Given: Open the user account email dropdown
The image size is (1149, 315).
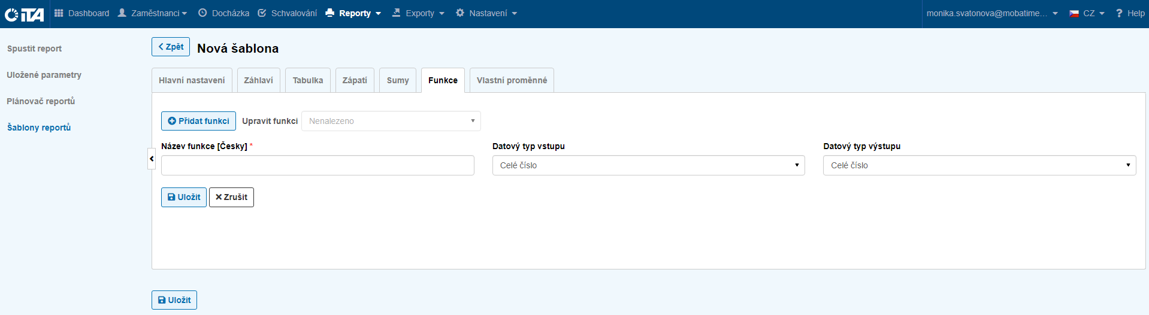Looking at the screenshot, I should [x=991, y=13].
